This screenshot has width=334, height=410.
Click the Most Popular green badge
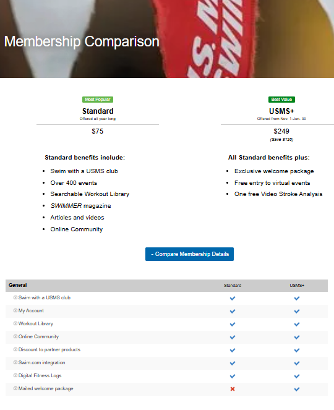pyautogui.click(x=98, y=100)
